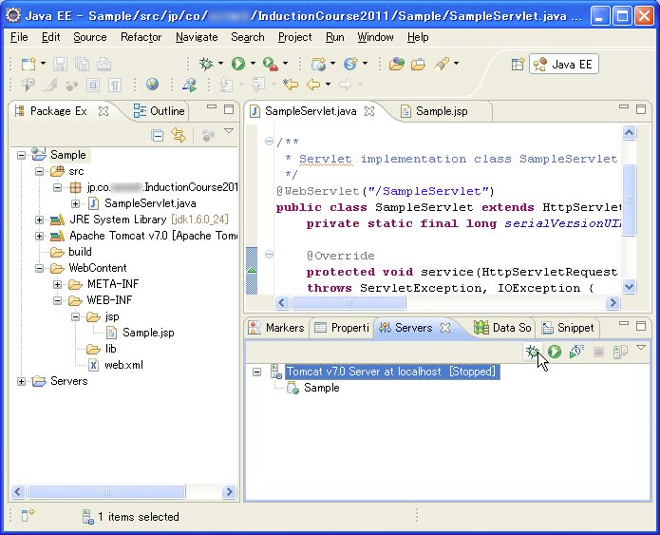Open the Source menu
The width and height of the screenshot is (660, 535).
pyautogui.click(x=90, y=37)
